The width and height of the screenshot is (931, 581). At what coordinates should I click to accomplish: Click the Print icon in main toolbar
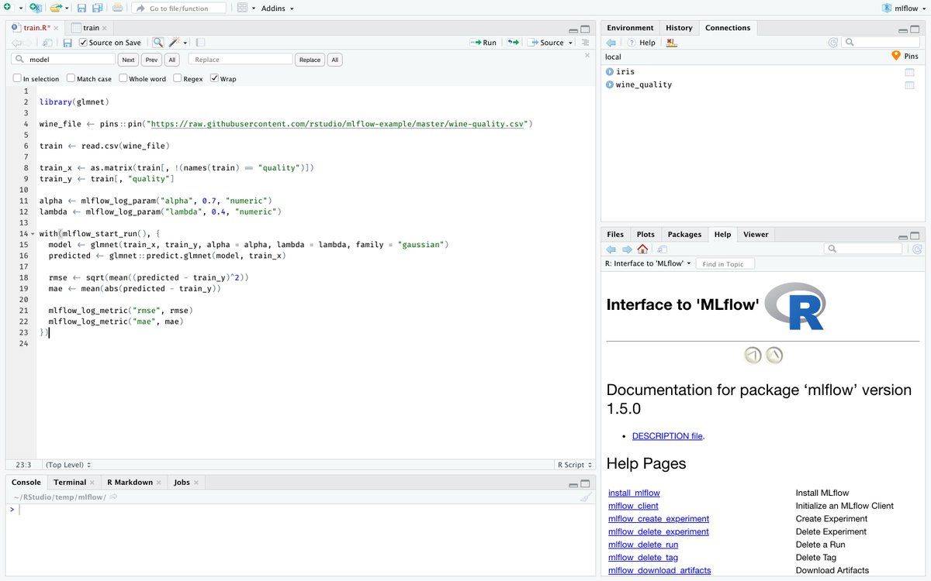[117, 8]
